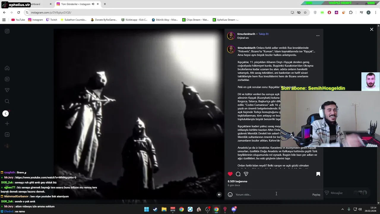
Task: Close the Tüm Gönderiler Instagram tab
Action: [x=98, y=4]
